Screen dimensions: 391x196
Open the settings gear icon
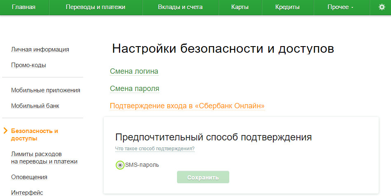[382, 7]
